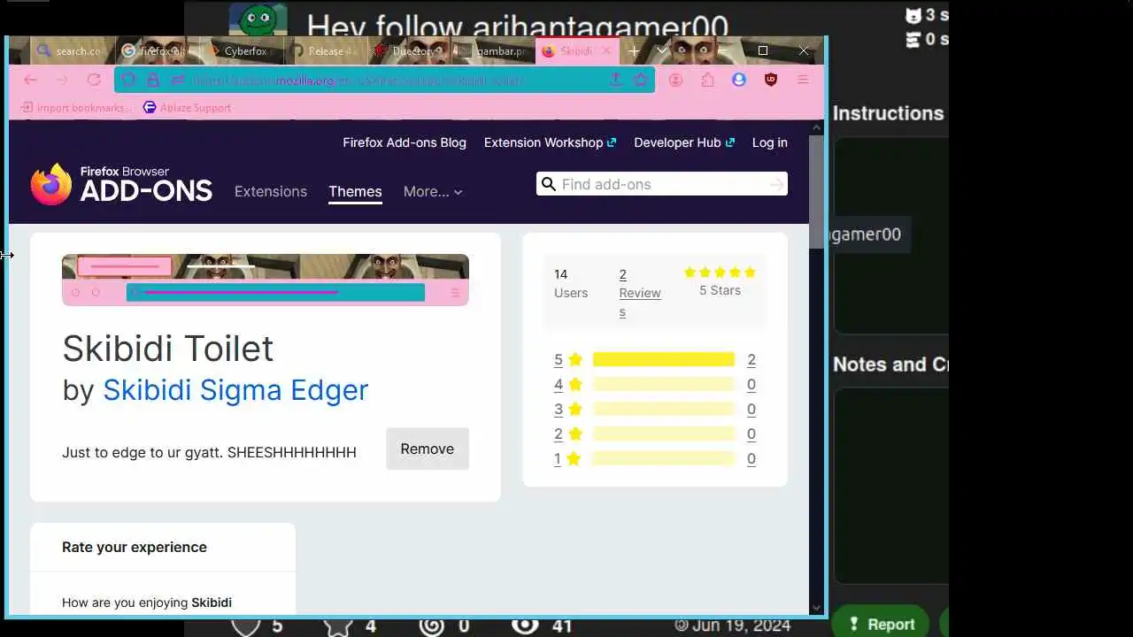
Task: Expand the list all tabs chevron
Action: [661, 51]
